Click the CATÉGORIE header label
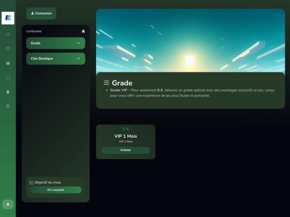The width and height of the screenshot is (290, 217). 34,32
